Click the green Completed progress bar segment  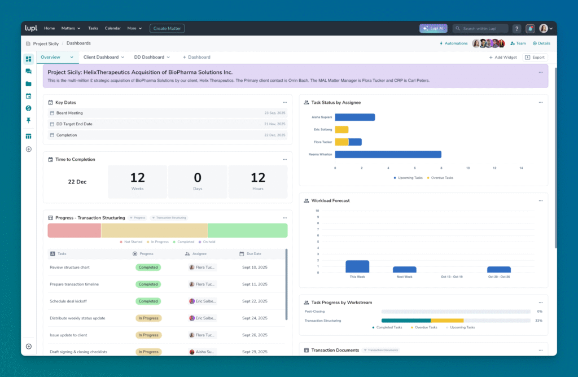247,231
